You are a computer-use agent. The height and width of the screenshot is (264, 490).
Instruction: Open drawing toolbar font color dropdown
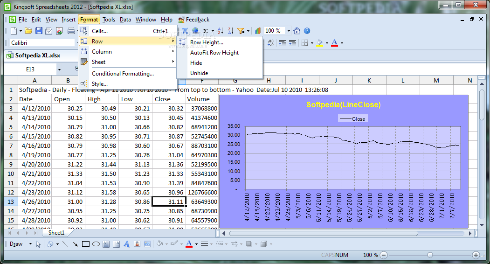[x=196, y=244]
